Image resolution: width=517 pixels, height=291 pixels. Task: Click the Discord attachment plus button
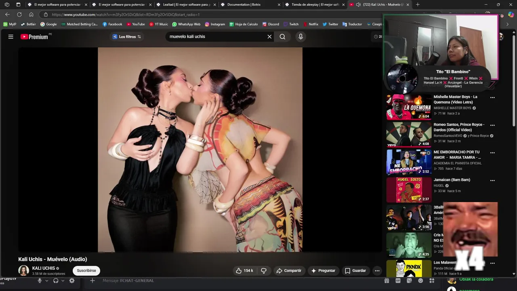click(92, 280)
